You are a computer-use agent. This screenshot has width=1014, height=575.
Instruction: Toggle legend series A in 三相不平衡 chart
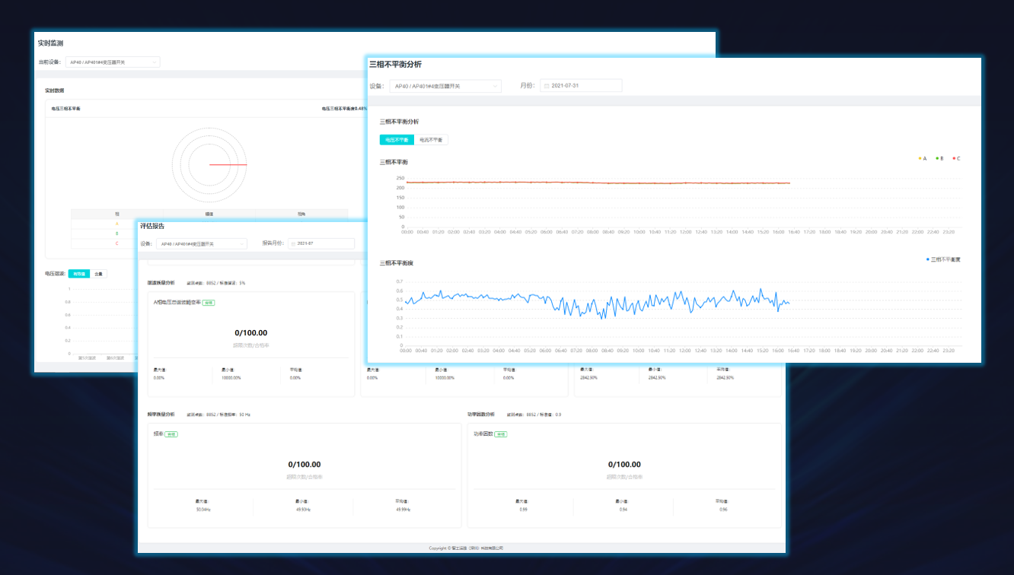(922, 159)
